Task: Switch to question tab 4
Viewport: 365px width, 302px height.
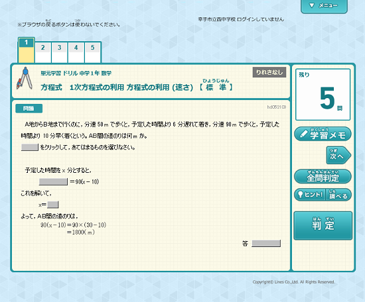Action: pos(76,52)
